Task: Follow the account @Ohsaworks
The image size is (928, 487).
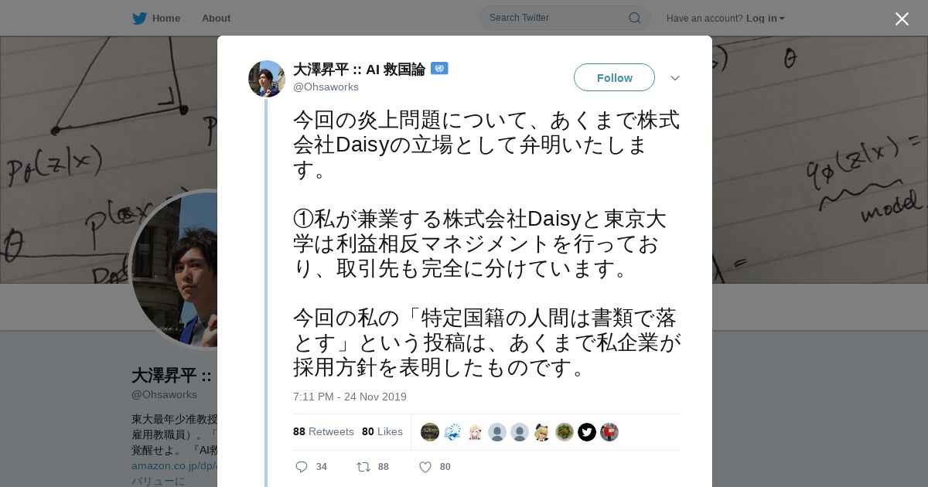Action: click(x=614, y=77)
